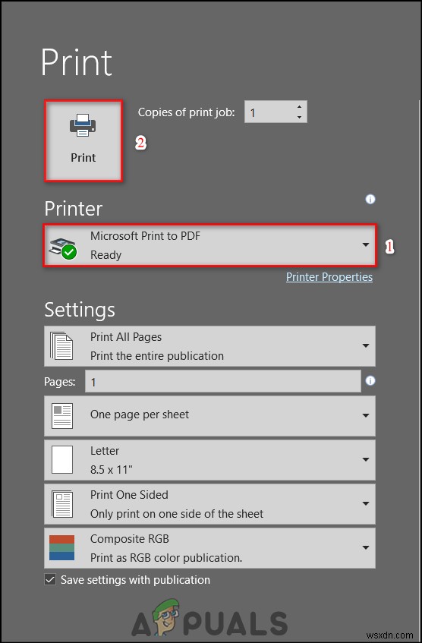Click the printer ready status icon

pyautogui.click(x=63, y=248)
